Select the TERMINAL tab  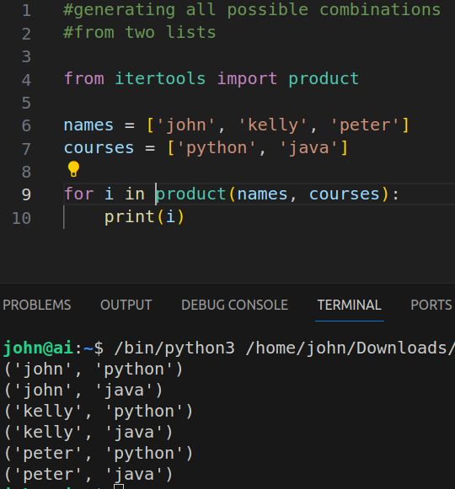pos(349,305)
